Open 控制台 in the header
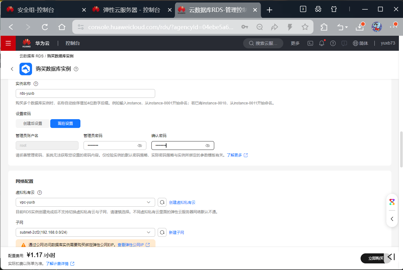This screenshot has height=270, width=403. tap(73, 43)
